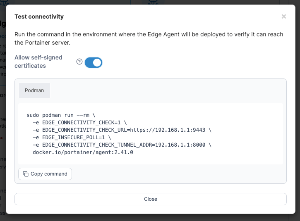This screenshot has width=300, height=221.
Task: Click the EDGE_CONNECTIVITY_CHECK_URL code line
Action: pyautogui.click(x=122, y=130)
